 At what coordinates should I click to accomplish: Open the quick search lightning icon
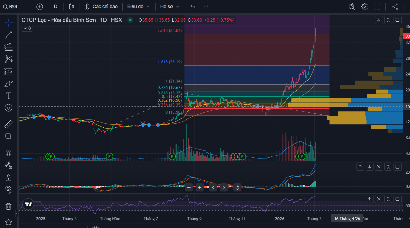click(x=352, y=6)
